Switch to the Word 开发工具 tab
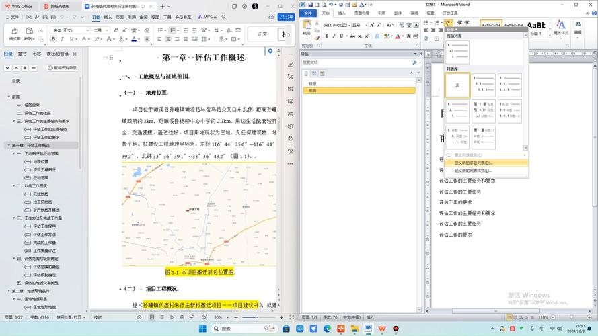The width and height of the screenshot is (598, 336). [x=450, y=13]
